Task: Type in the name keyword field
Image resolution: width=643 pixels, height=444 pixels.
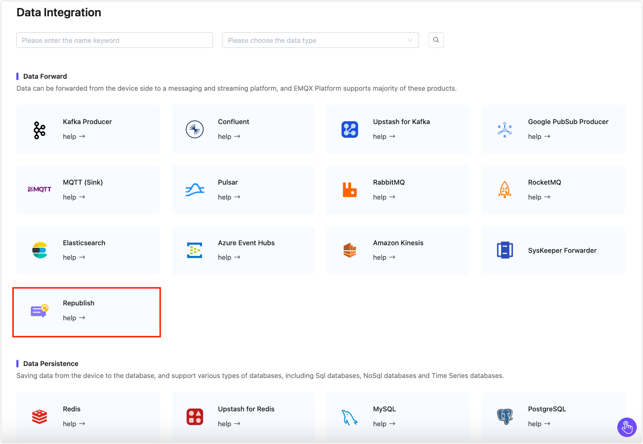Action: [x=114, y=40]
